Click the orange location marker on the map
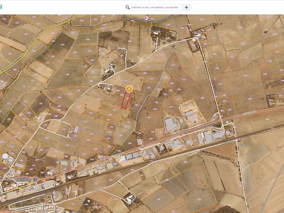Viewport: 284px width, 213px height. (x=129, y=89)
